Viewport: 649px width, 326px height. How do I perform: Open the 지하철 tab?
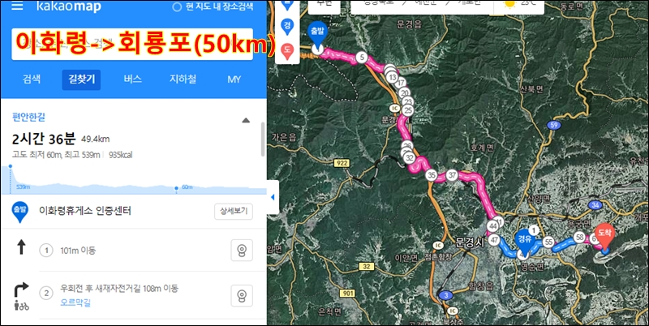(183, 79)
